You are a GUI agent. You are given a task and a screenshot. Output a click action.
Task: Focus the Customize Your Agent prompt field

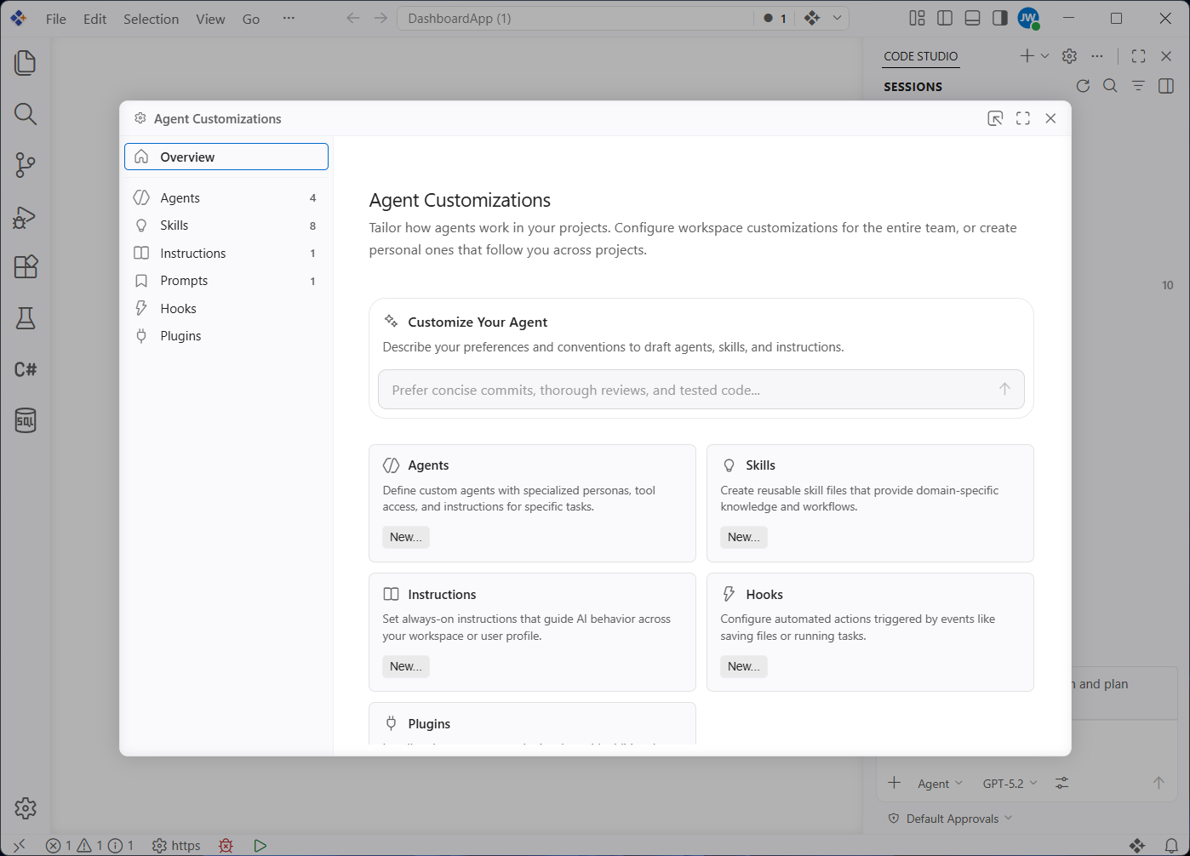(701, 390)
